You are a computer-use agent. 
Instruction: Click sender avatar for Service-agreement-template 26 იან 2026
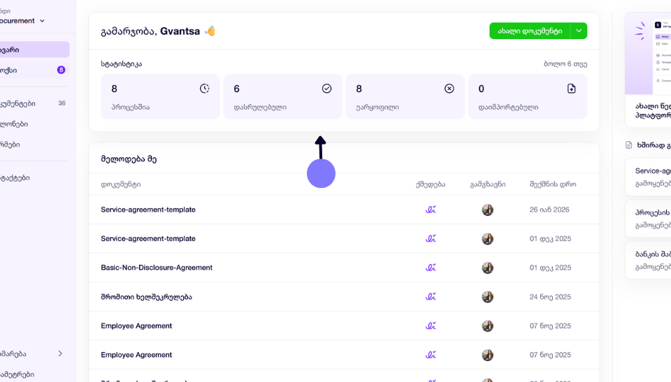pos(487,210)
